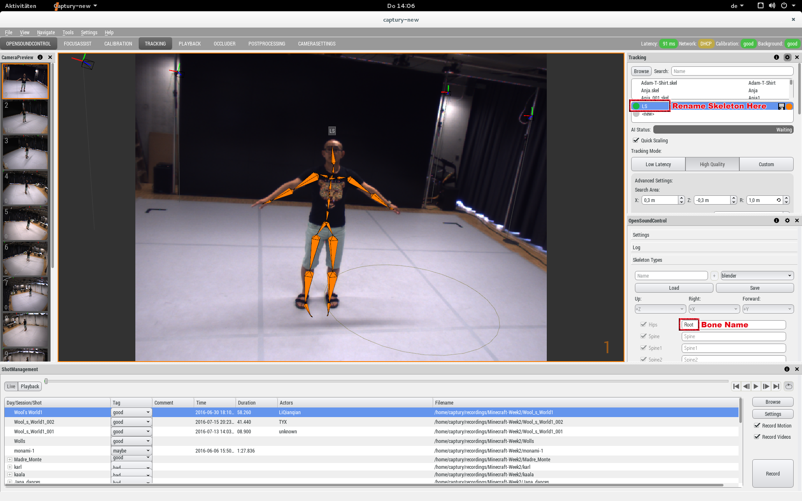Toggle the Quick Scaling checkbox
Image resolution: width=802 pixels, height=501 pixels.
tap(636, 140)
